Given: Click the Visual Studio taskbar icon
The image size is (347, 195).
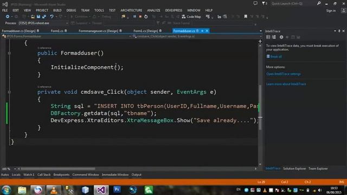Looking at the screenshot, I should pyautogui.click(x=101, y=190).
